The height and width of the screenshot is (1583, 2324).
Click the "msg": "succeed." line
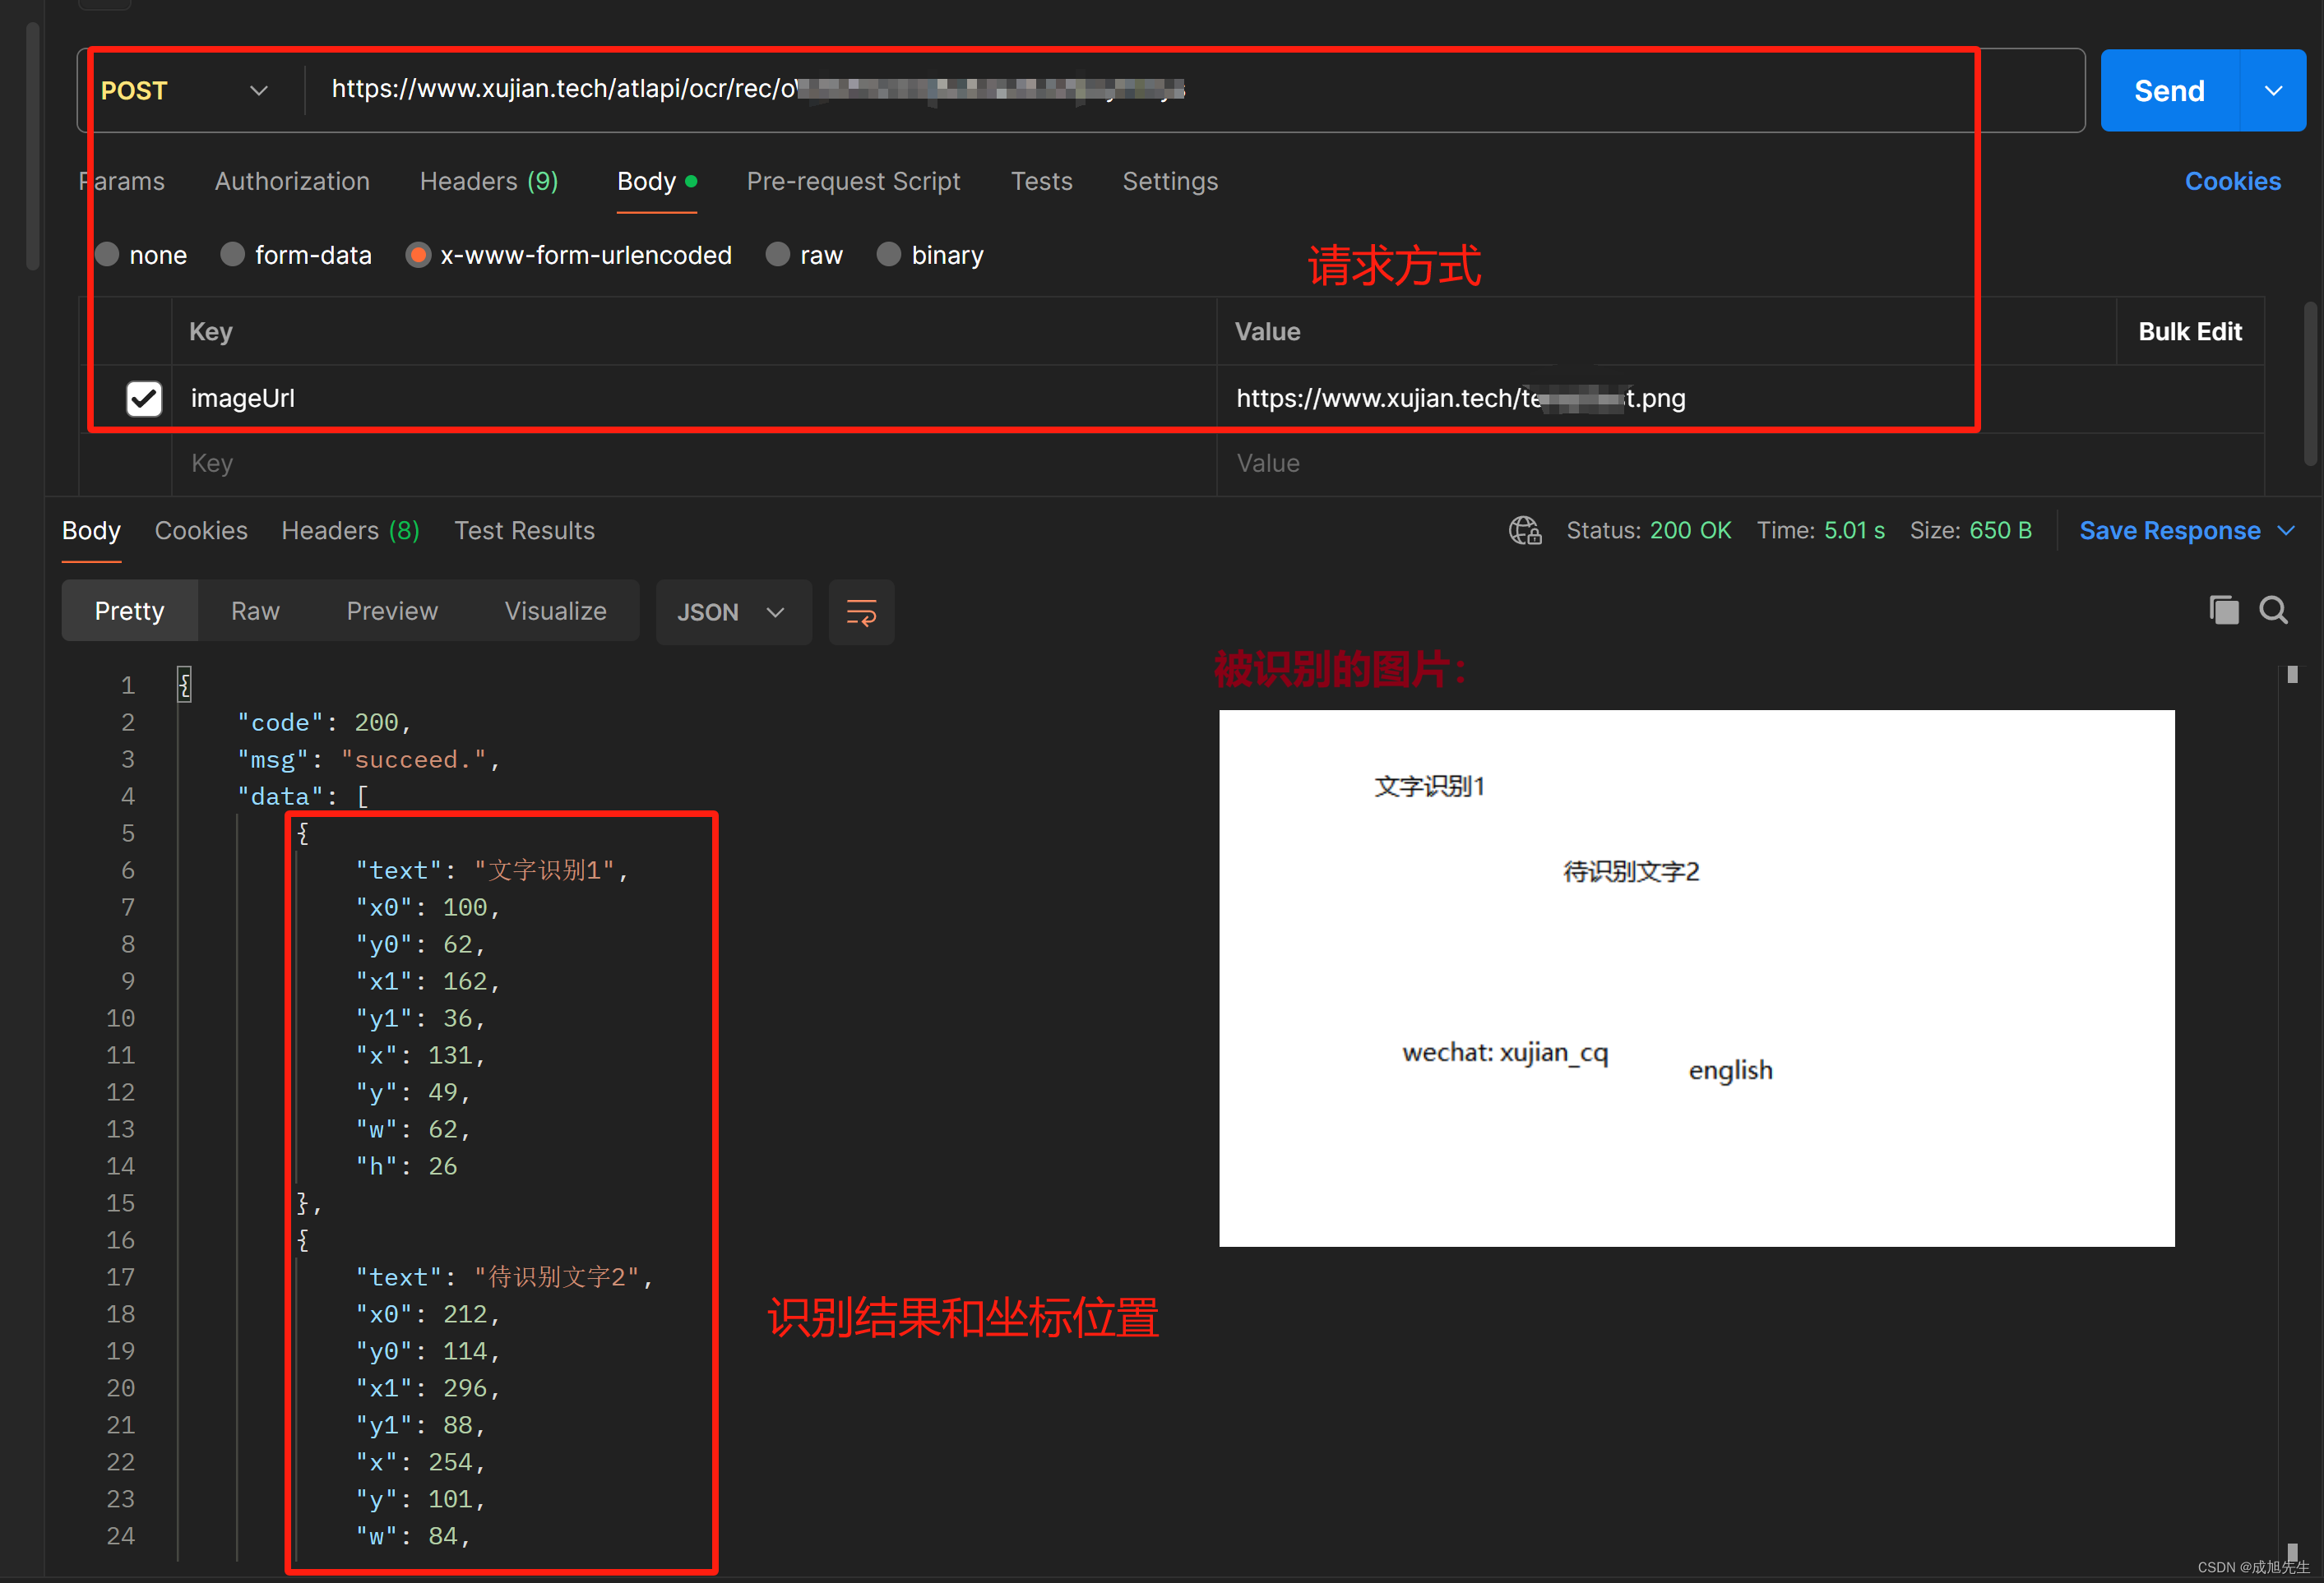[x=368, y=759]
